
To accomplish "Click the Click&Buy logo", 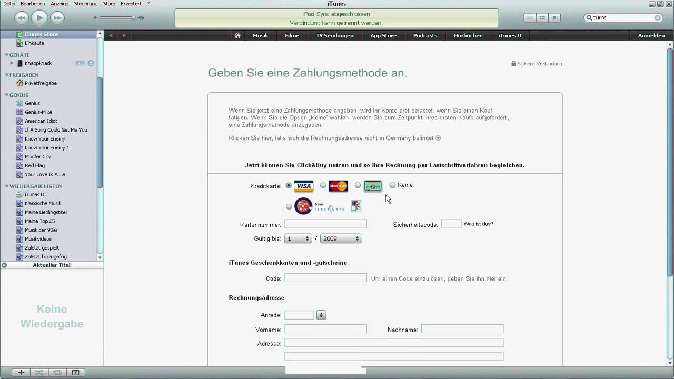I will [303, 206].
